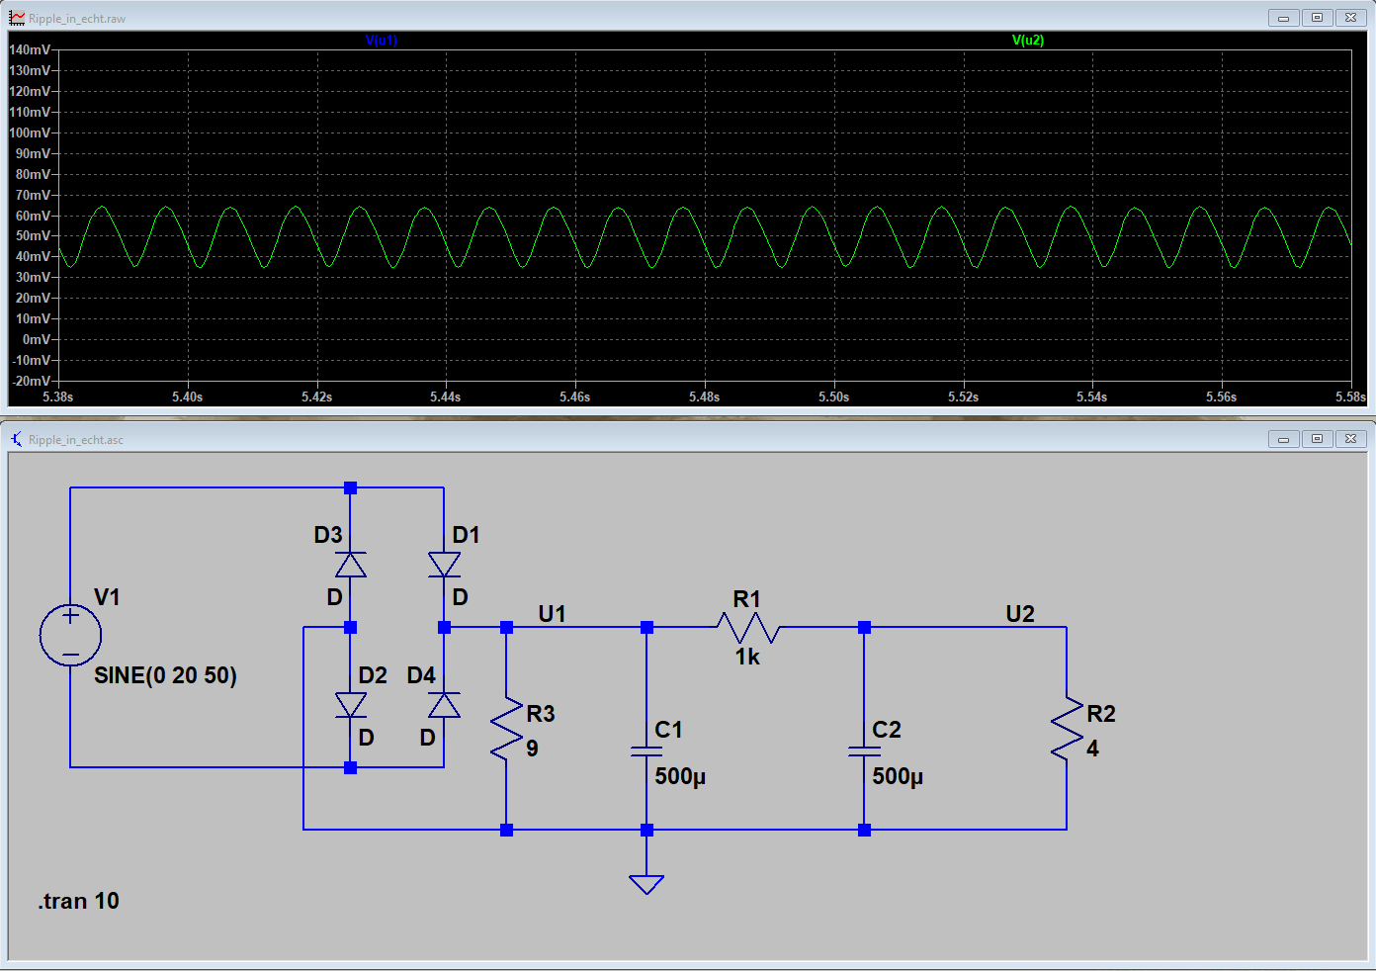Viewport: 1376px width, 971px height.
Task: Click the V1 voltage source symbol
Action: pos(70,635)
